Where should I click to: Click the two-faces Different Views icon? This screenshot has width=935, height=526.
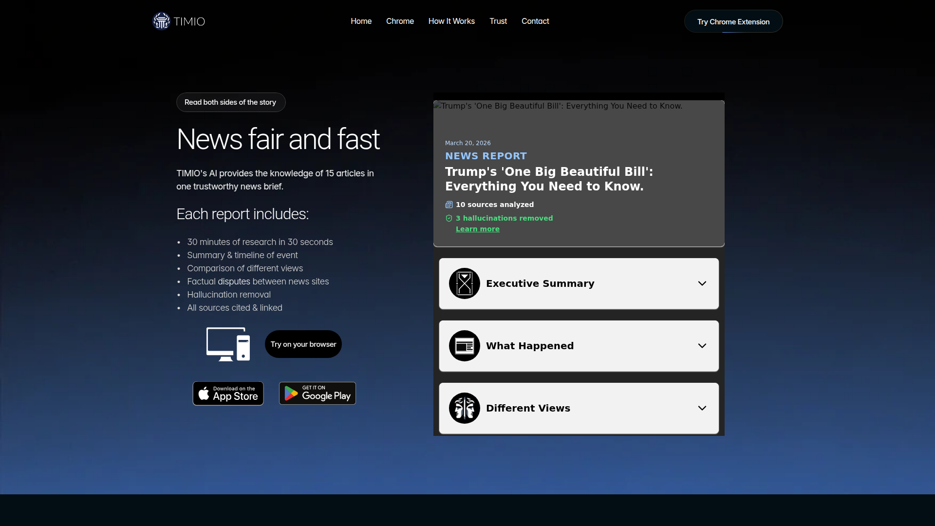tap(465, 408)
